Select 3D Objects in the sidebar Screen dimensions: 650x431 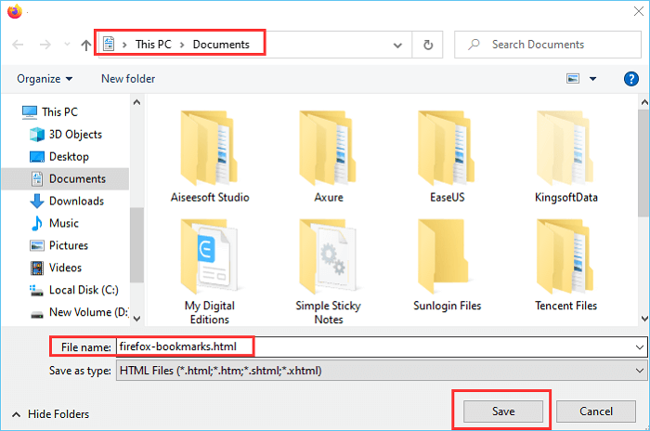coord(75,135)
